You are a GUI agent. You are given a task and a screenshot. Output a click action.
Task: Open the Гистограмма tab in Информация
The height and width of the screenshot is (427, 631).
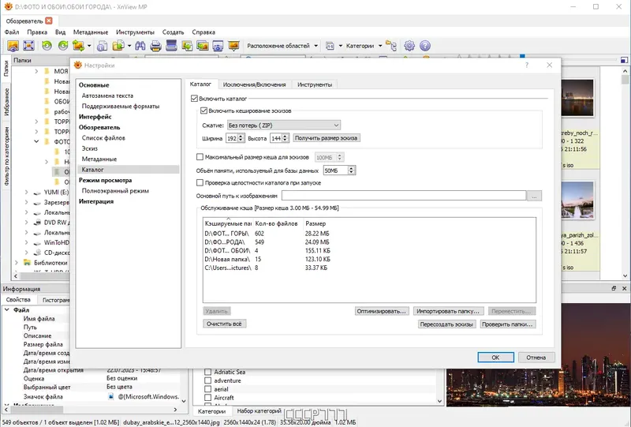coord(56,300)
